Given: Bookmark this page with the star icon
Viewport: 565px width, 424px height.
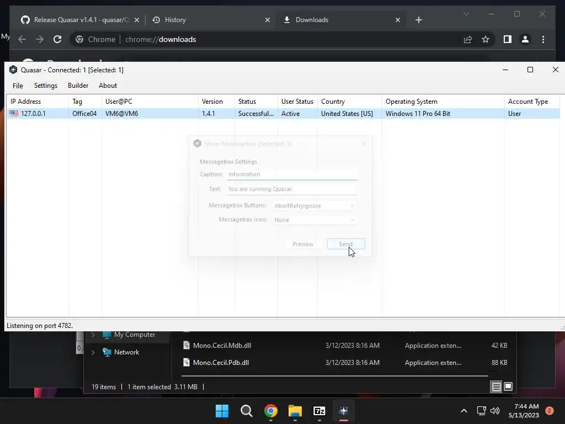Looking at the screenshot, I should coord(486,39).
